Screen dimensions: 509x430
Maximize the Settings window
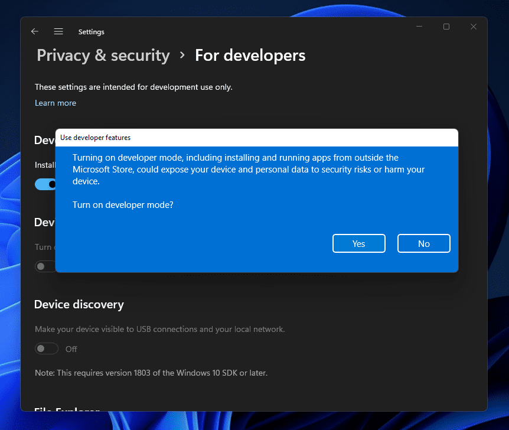(446, 27)
